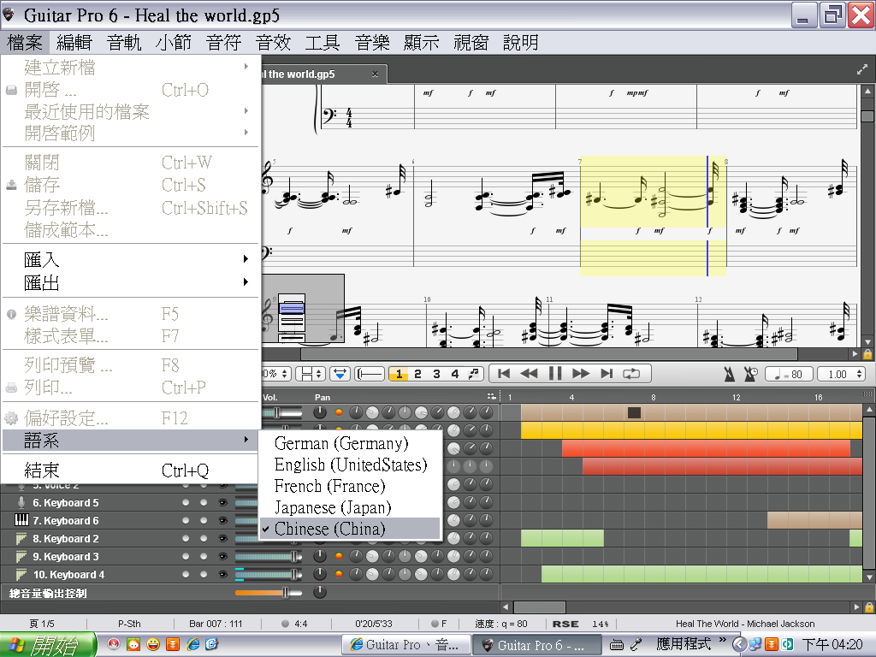Jump to first bar playback button

click(x=503, y=374)
